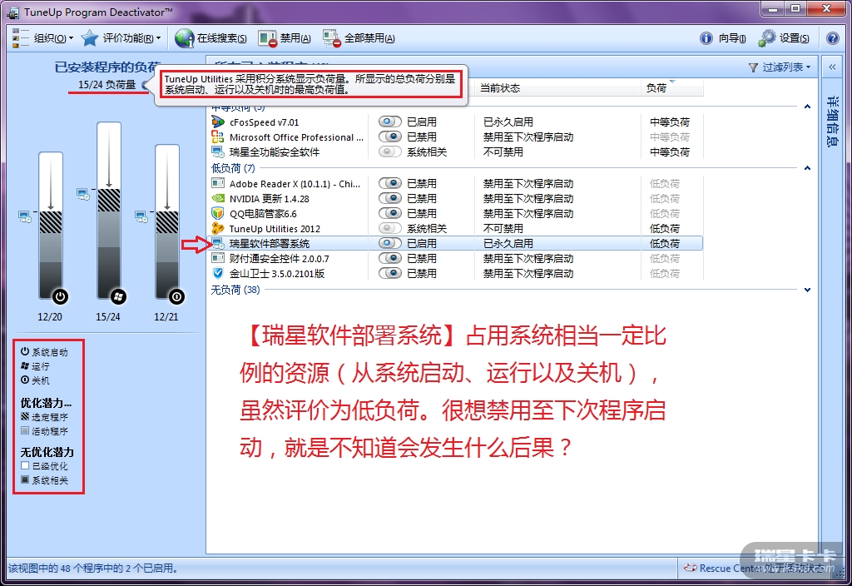Select 财付通安全控件 program icon

pos(218,258)
